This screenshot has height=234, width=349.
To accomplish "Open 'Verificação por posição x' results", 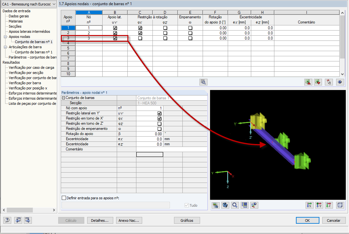I will [x=28, y=88].
